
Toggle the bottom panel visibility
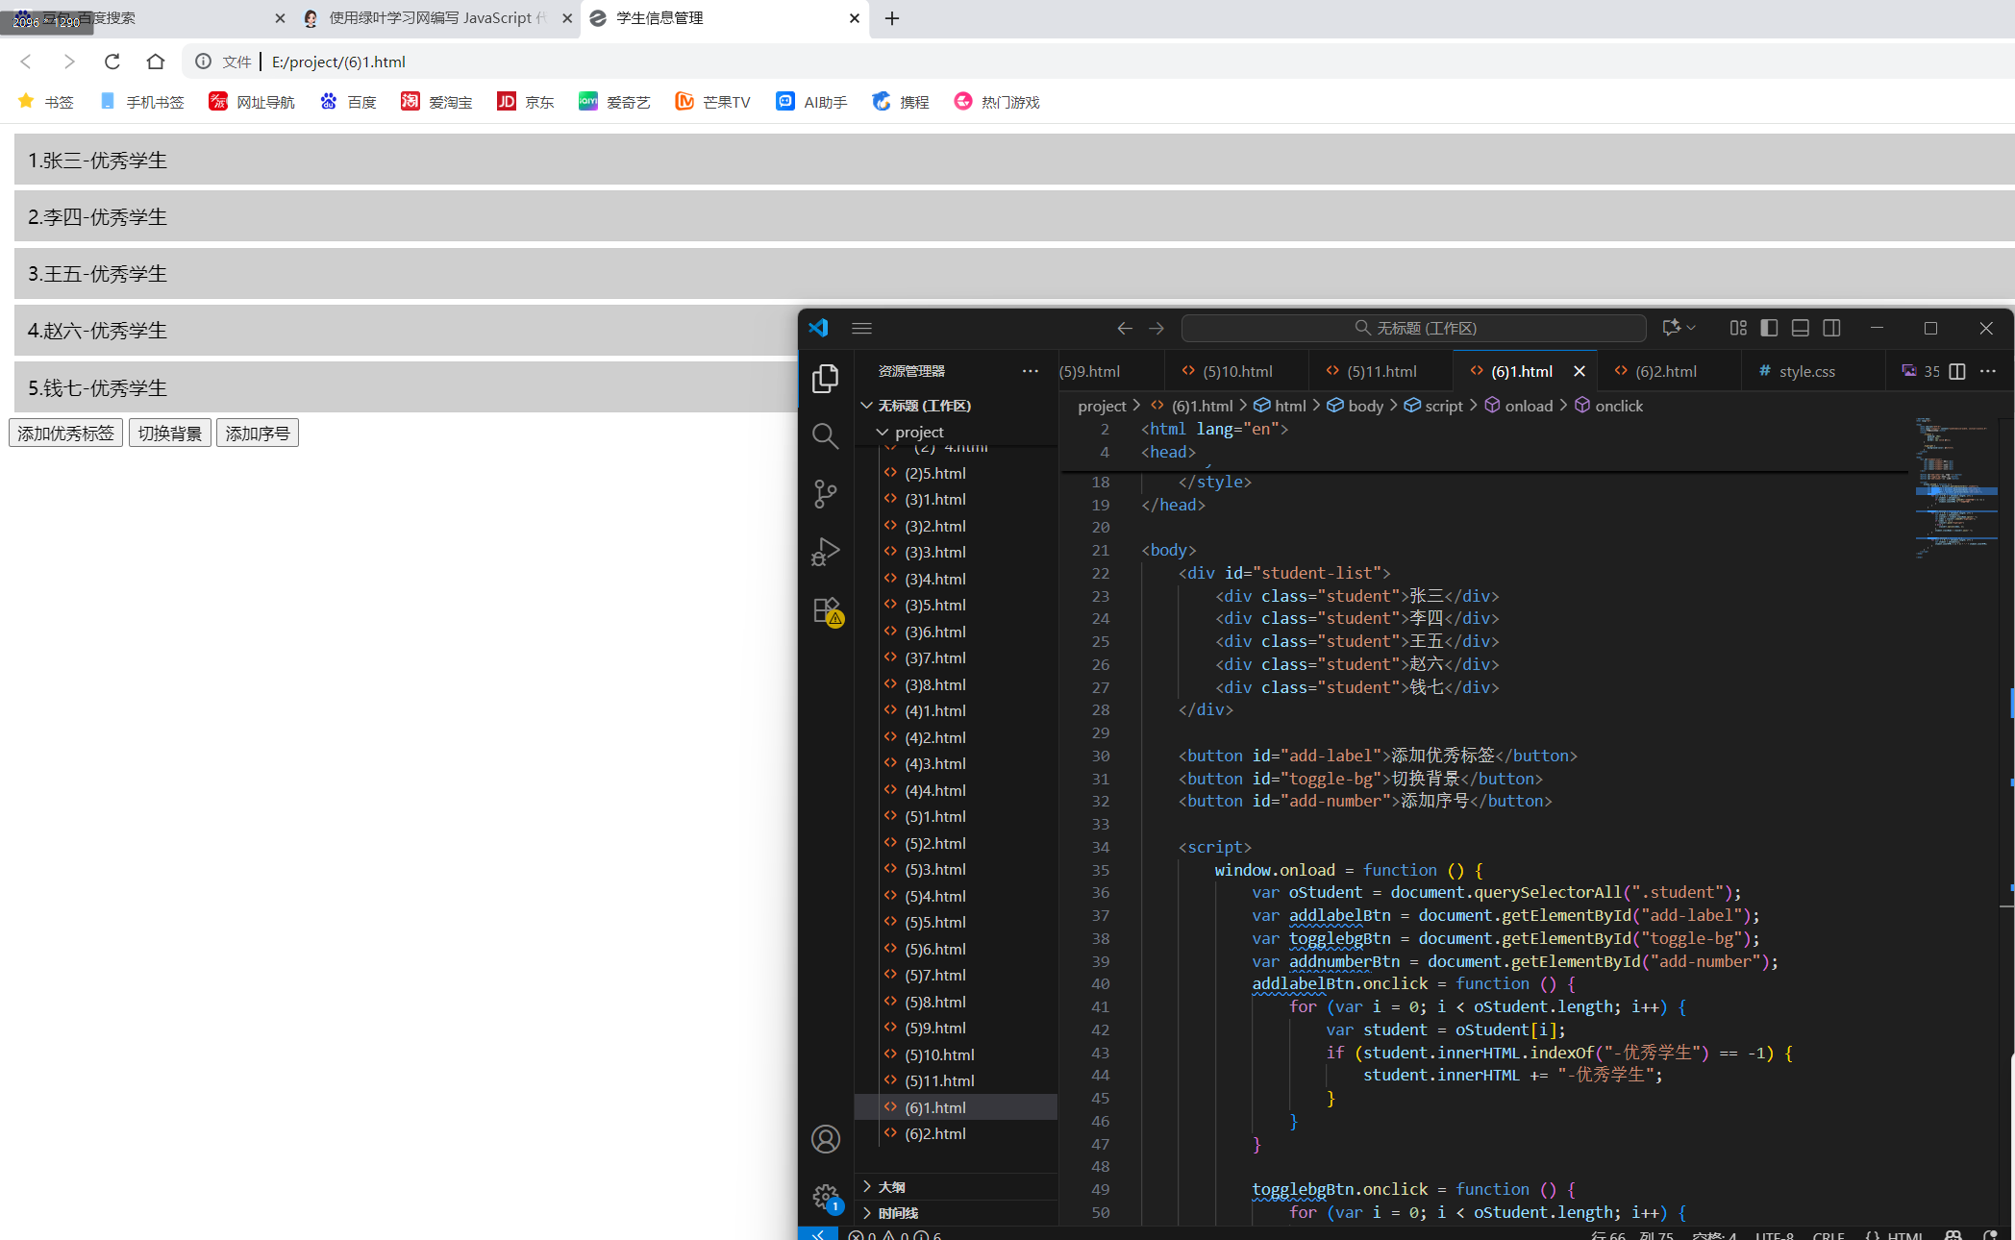tap(1801, 328)
